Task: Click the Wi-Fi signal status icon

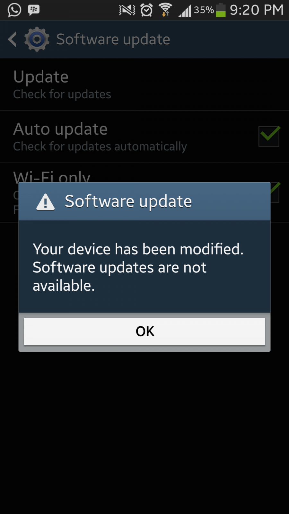Action: point(165,10)
